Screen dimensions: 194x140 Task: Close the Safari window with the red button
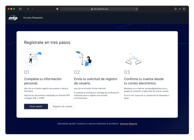pyautogui.click(x=9, y=9)
